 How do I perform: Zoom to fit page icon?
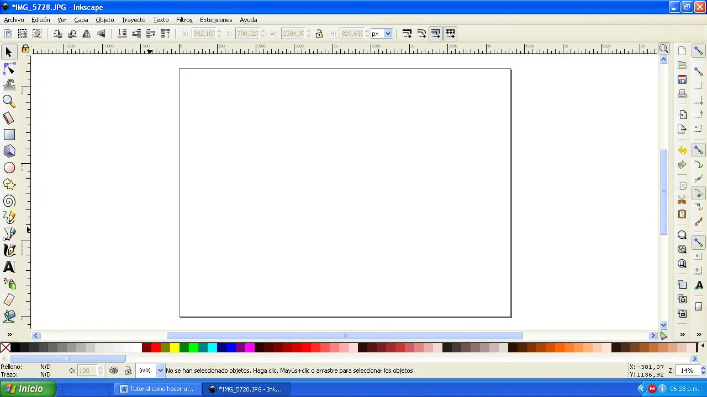click(x=682, y=264)
